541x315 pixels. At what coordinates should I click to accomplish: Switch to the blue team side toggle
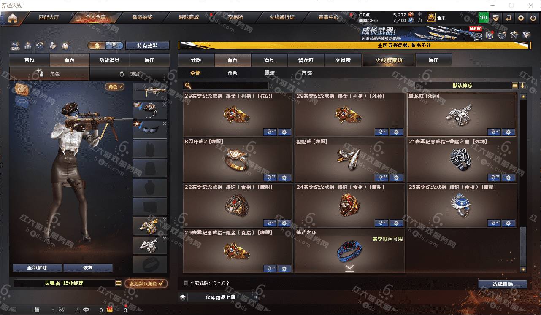click(x=114, y=46)
